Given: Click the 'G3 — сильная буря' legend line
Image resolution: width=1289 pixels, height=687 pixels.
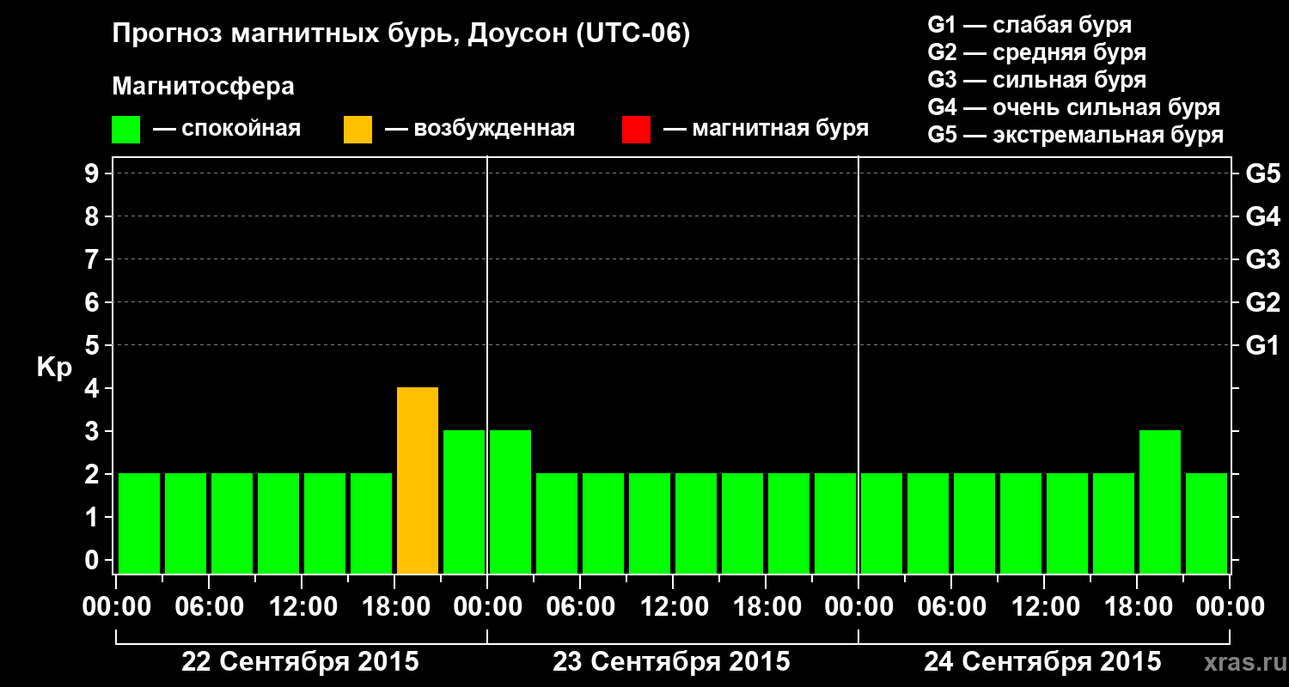Looking at the screenshot, I should [1037, 80].
